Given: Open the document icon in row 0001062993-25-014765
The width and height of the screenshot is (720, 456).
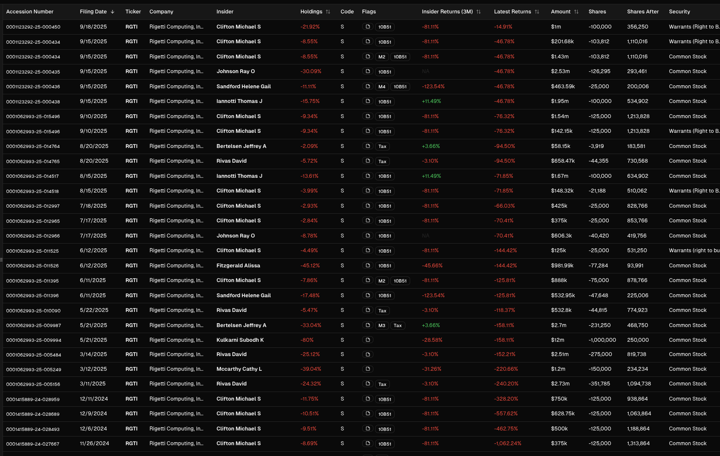Looking at the screenshot, I should click(367, 161).
